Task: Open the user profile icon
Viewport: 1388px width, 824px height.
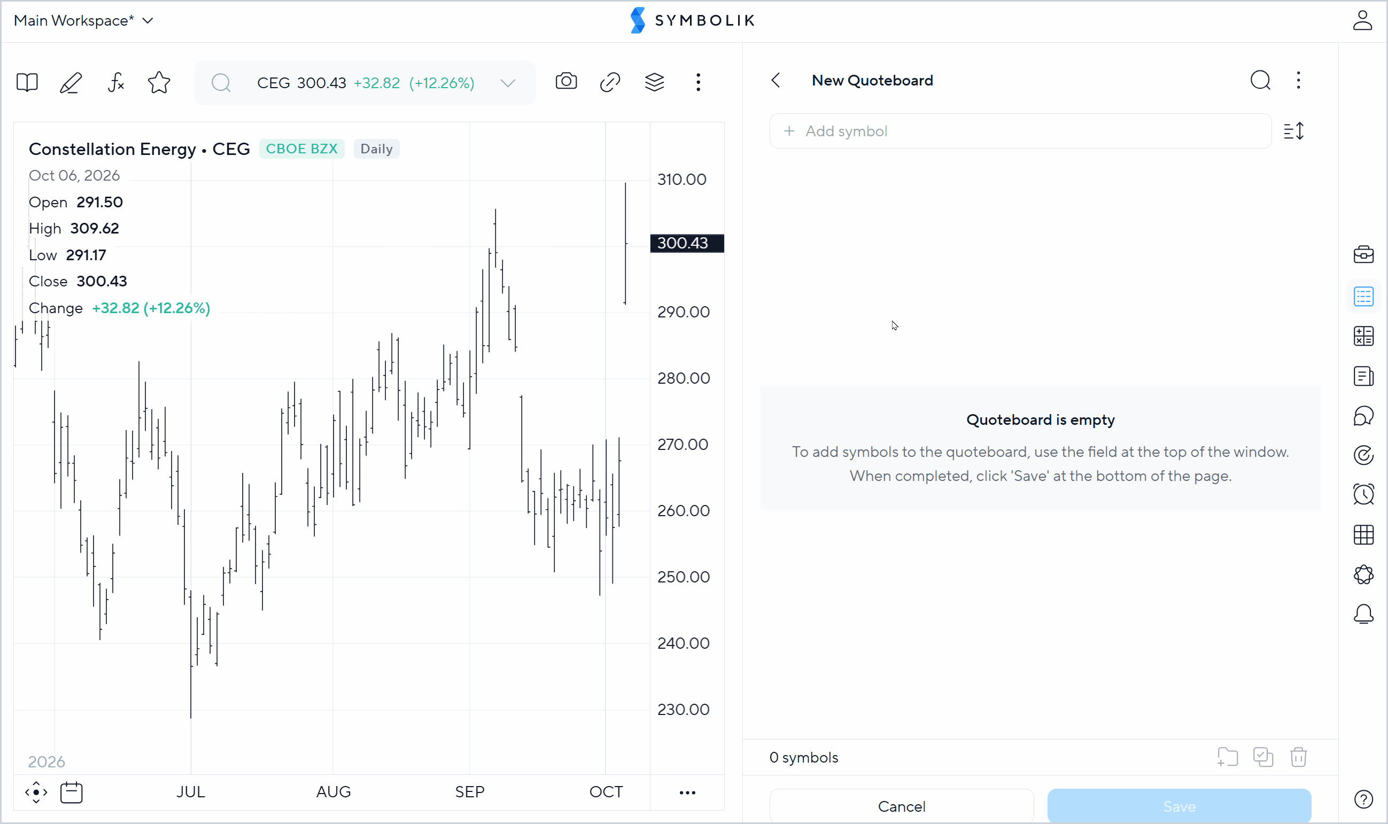Action: [x=1362, y=20]
